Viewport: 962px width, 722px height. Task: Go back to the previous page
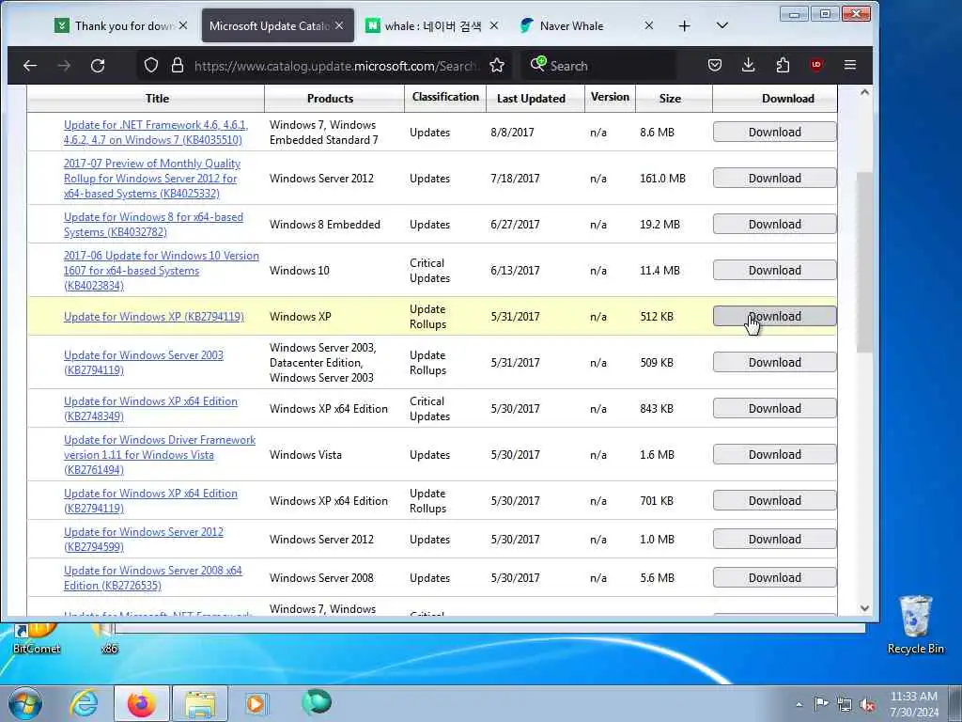(x=29, y=65)
